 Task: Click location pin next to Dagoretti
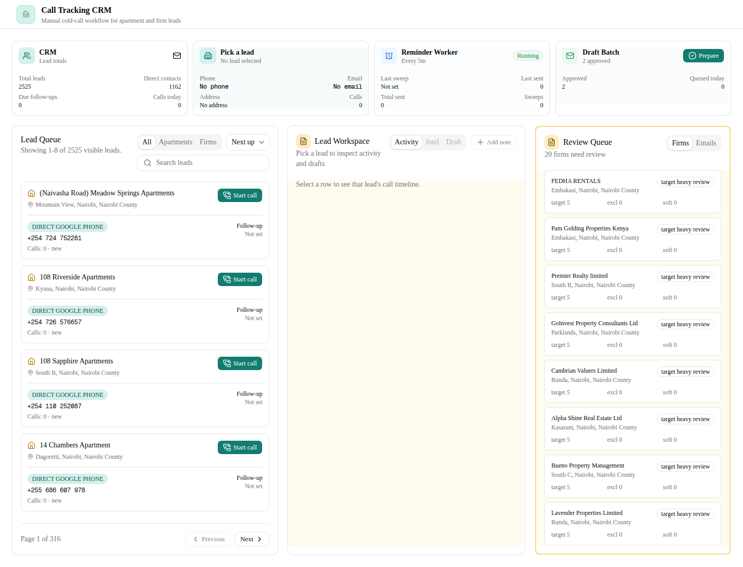coord(30,457)
